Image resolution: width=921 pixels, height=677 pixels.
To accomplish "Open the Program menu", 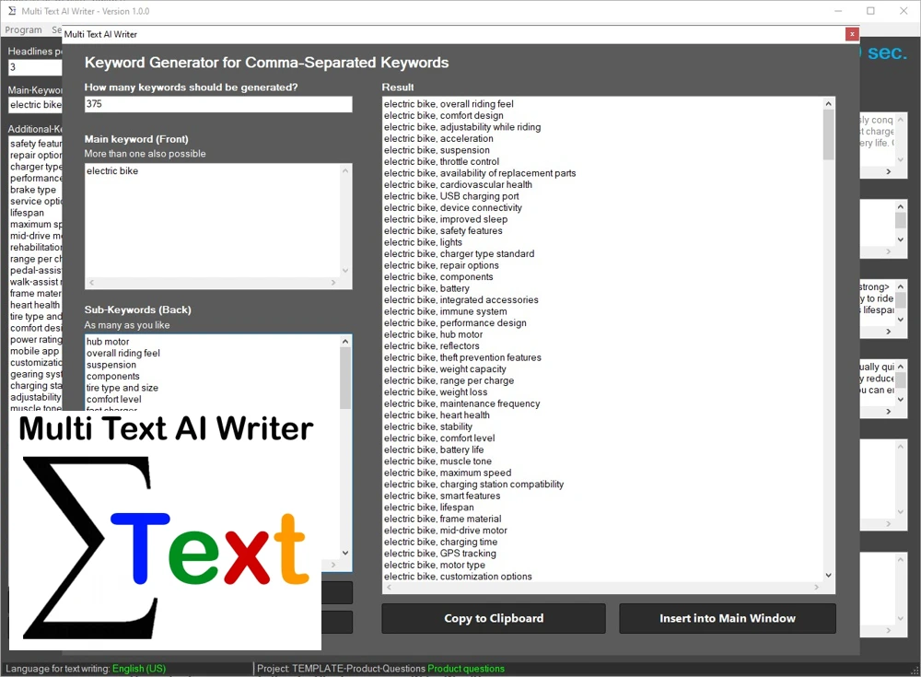I will (24, 30).
